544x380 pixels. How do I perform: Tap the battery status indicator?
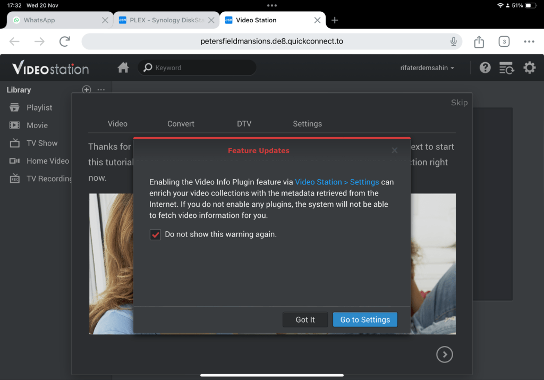[x=531, y=5]
